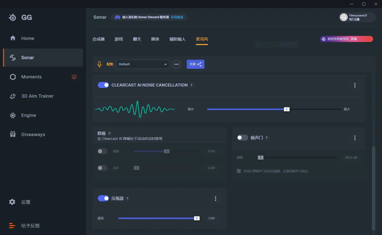Open the Moments section
Screen dimensions: 382x235
click(31, 77)
